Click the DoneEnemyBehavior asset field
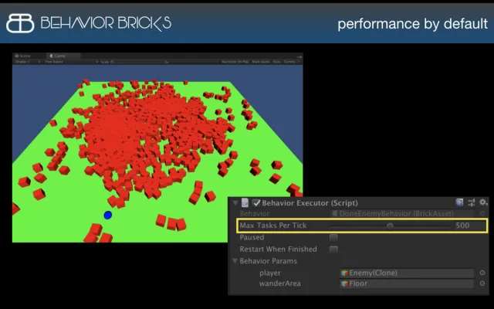 403,213
